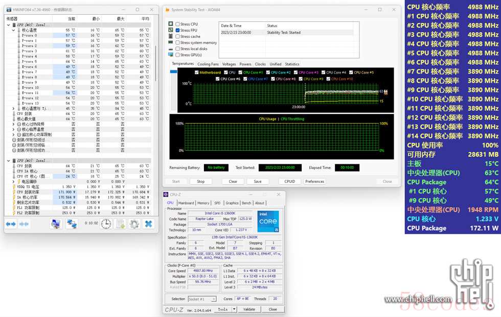Image resolution: width=501 pixels, height=317 pixels.
Task: Click lightning icon on CPU 封装功率 row
Action: pos(14,192)
